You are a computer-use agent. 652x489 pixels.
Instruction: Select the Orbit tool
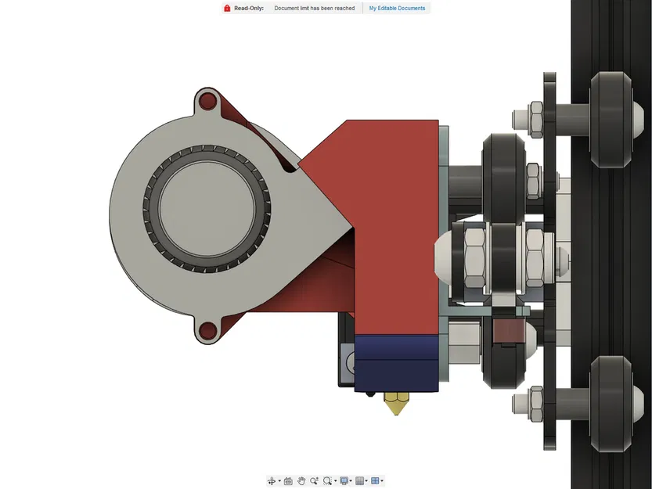click(x=272, y=480)
